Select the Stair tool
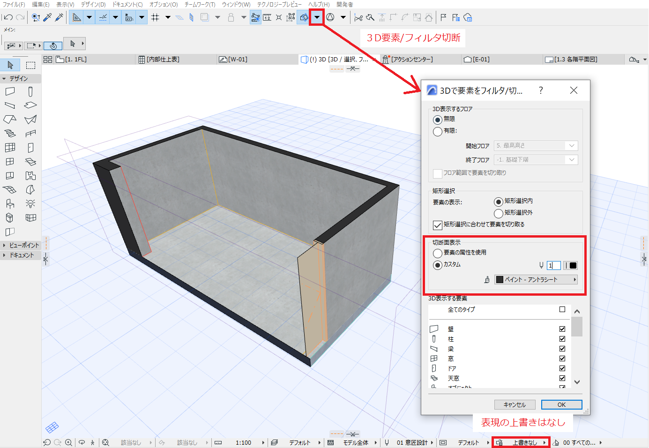The width and height of the screenshot is (649, 448). (x=10, y=134)
